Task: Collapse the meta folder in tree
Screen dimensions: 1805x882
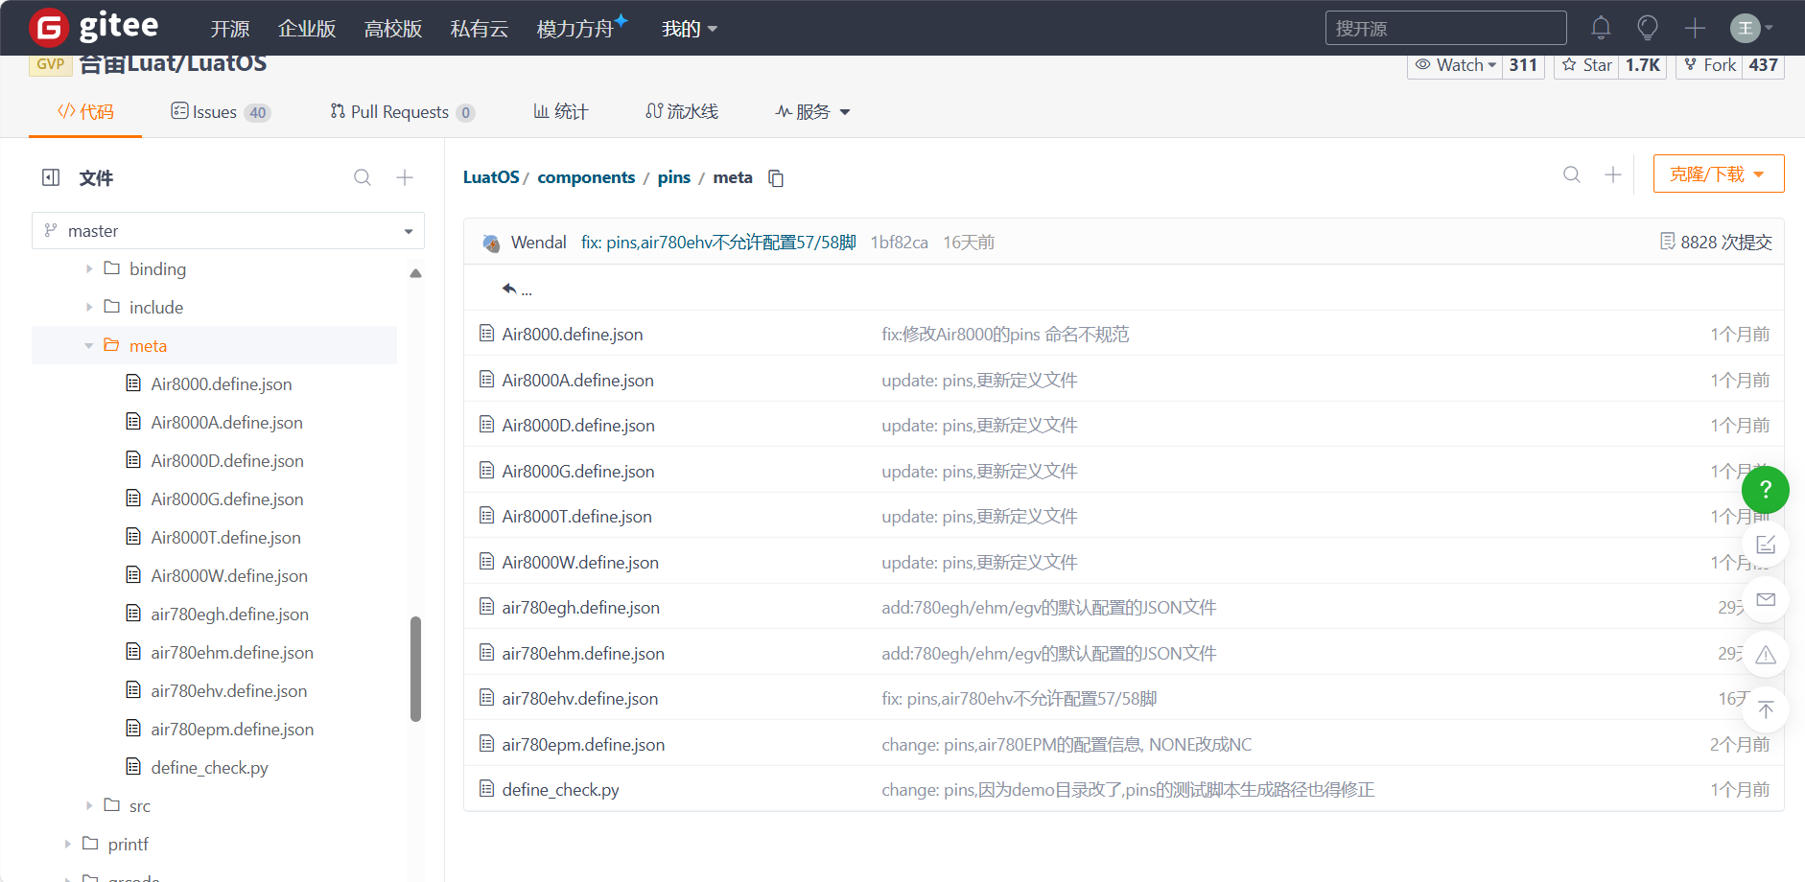Action: tap(89, 346)
